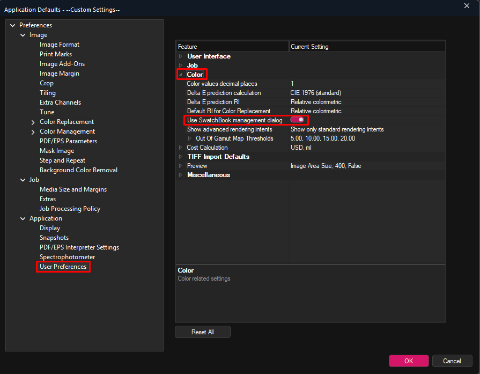The width and height of the screenshot is (480, 374).
Task: Click the Reset All button
Action: pos(203,332)
